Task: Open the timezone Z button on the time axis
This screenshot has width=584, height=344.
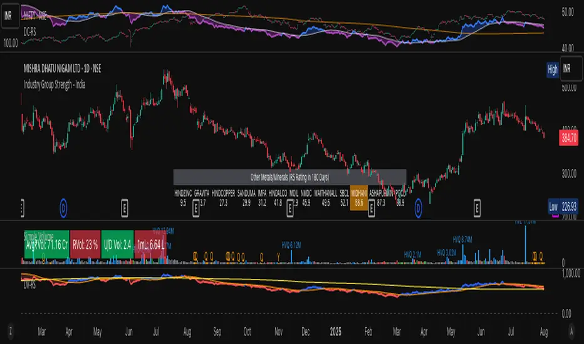Action: pyautogui.click(x=11, y=331)
